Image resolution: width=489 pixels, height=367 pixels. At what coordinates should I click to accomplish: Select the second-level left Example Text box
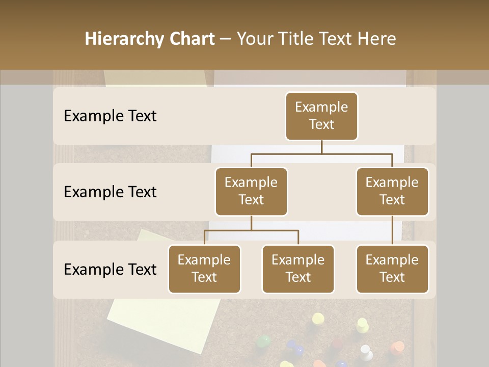pyautogui.click(x=251, y=192)
